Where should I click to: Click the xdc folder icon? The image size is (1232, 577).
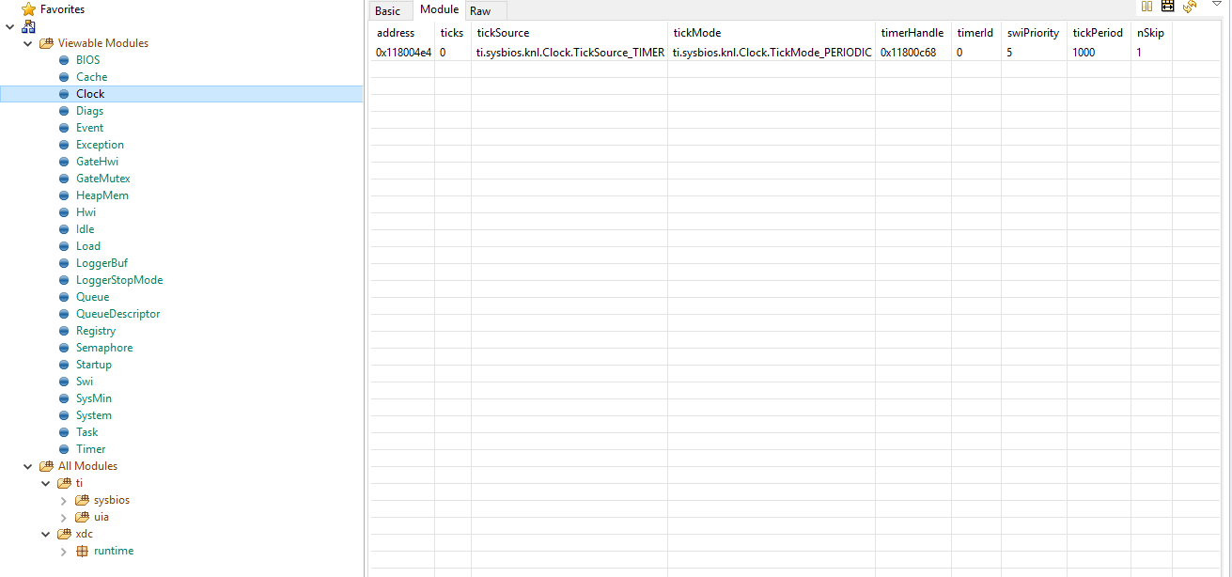(x=64, y=534)
